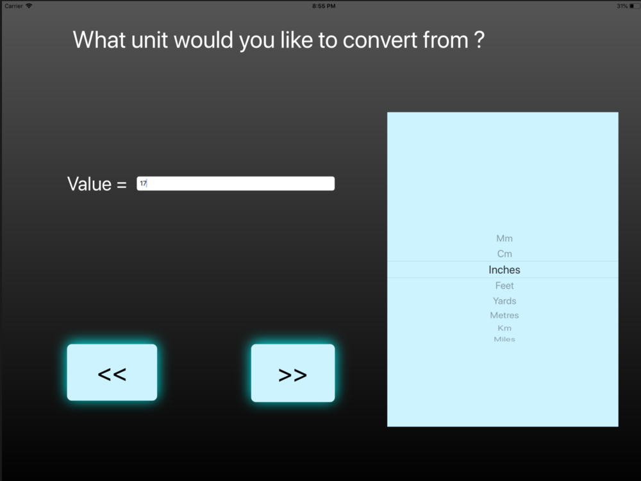The height and width of the screenshot is (481, 641).
Task: Click empty picker space above Mm option
Action: point(503,172)
